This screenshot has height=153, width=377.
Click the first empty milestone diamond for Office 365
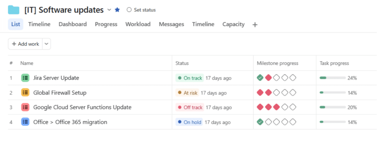pyautogui.click(x=268, y=122)
